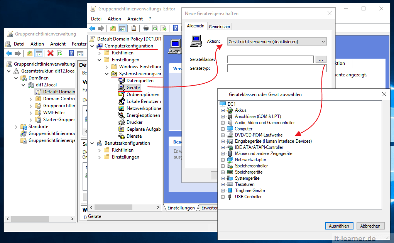
Task: Click red delete X in Gruppenrichtlinienverwaltung toolbar
Action: (x=51, y=53)
